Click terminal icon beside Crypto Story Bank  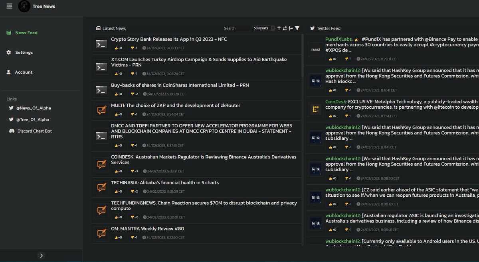point(101,44)
